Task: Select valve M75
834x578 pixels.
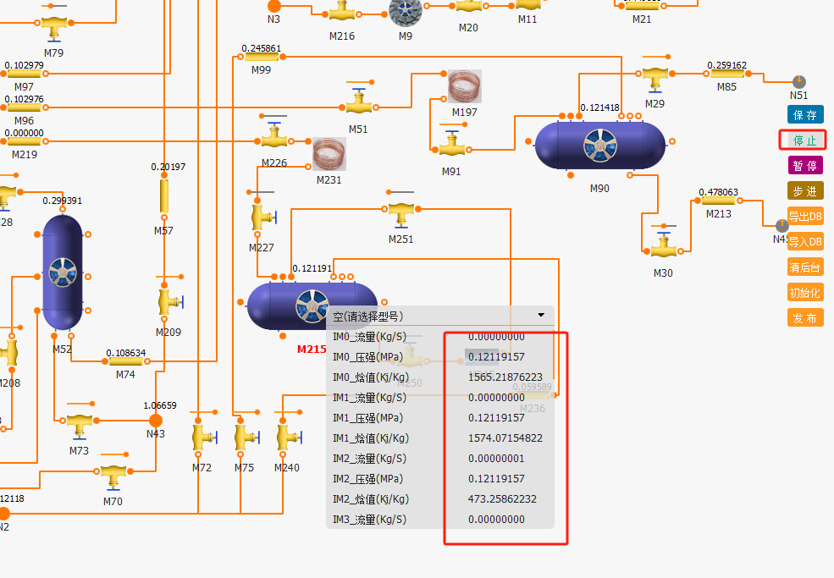Action: pyautogui.click(x=246, y=437)
